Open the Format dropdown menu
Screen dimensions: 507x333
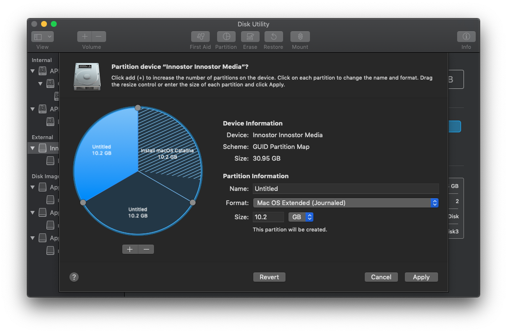tap(345, 203)
